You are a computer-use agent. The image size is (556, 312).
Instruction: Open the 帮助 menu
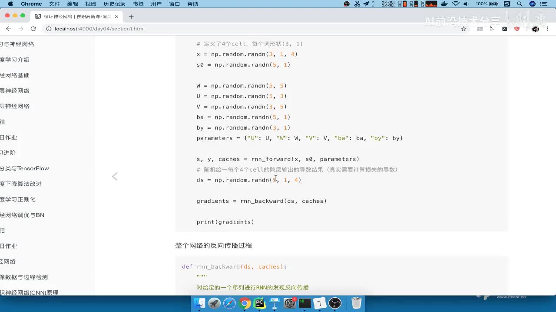point(192,4)
